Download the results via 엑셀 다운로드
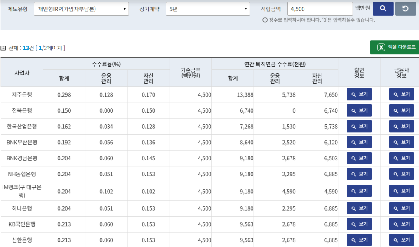419x247 pixels. 395,47
